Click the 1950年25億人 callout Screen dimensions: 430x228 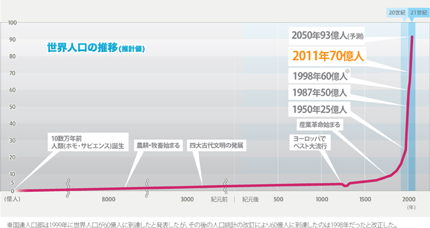point(320,109)
